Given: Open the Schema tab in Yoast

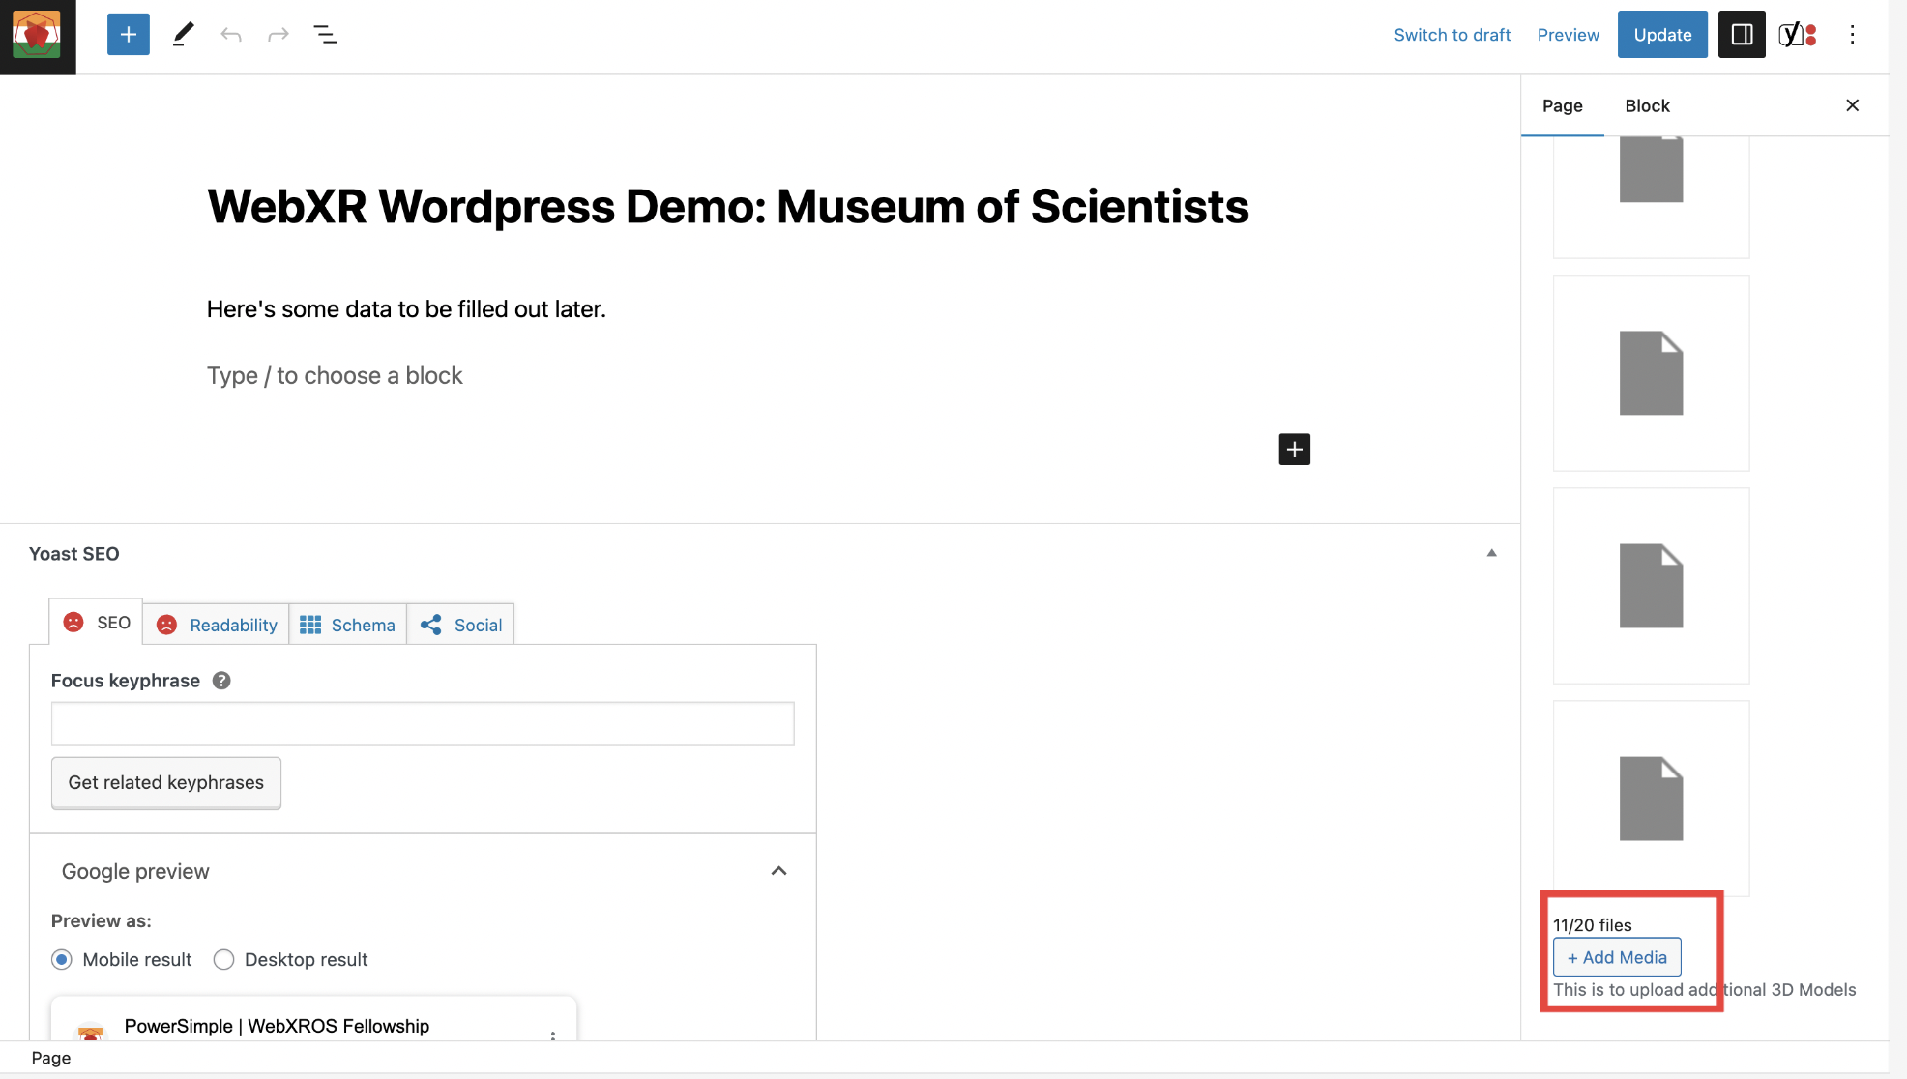Looking at the screenshot, I should (348, 625).
